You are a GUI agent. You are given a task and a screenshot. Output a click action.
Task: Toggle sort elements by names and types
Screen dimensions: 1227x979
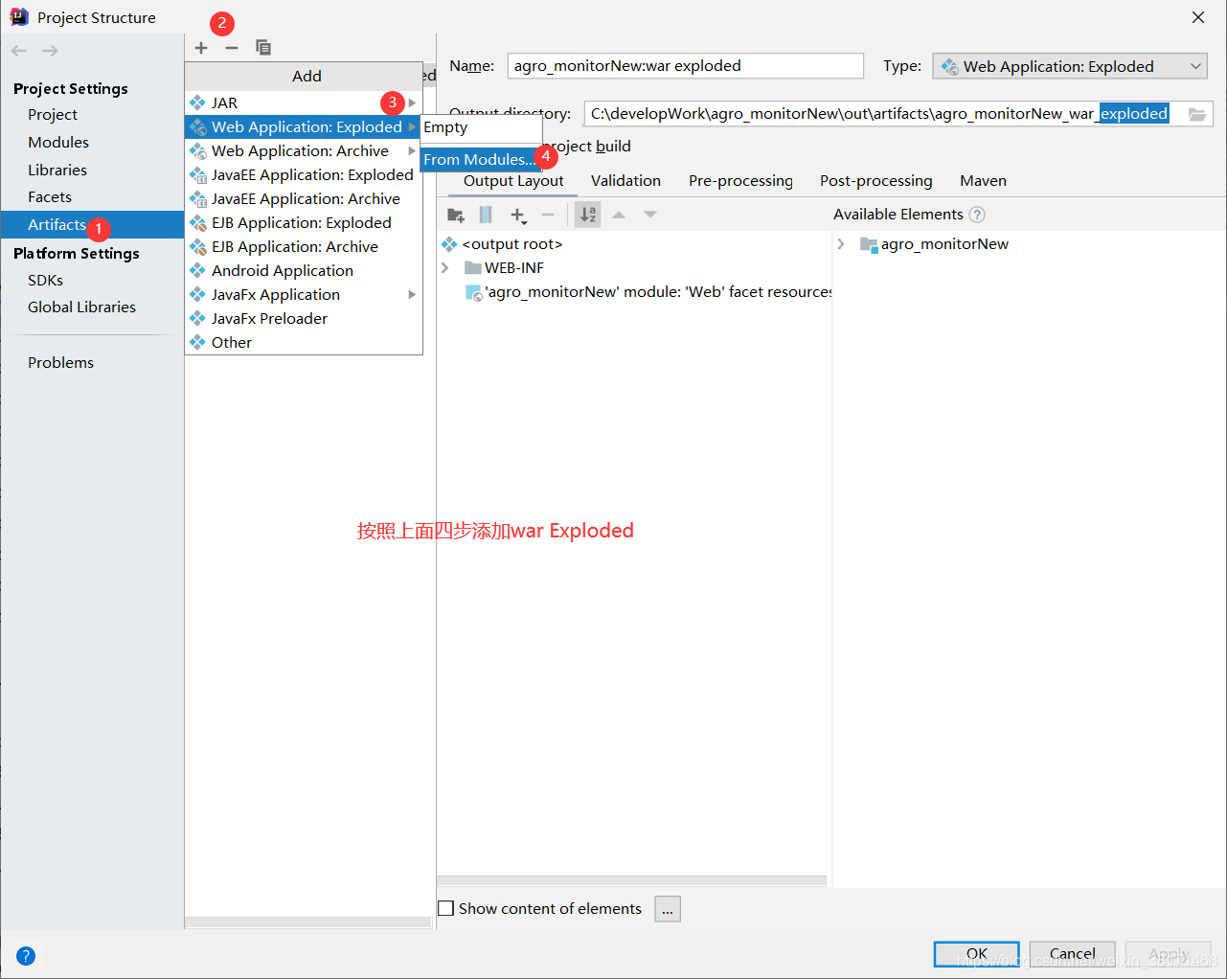588,215
